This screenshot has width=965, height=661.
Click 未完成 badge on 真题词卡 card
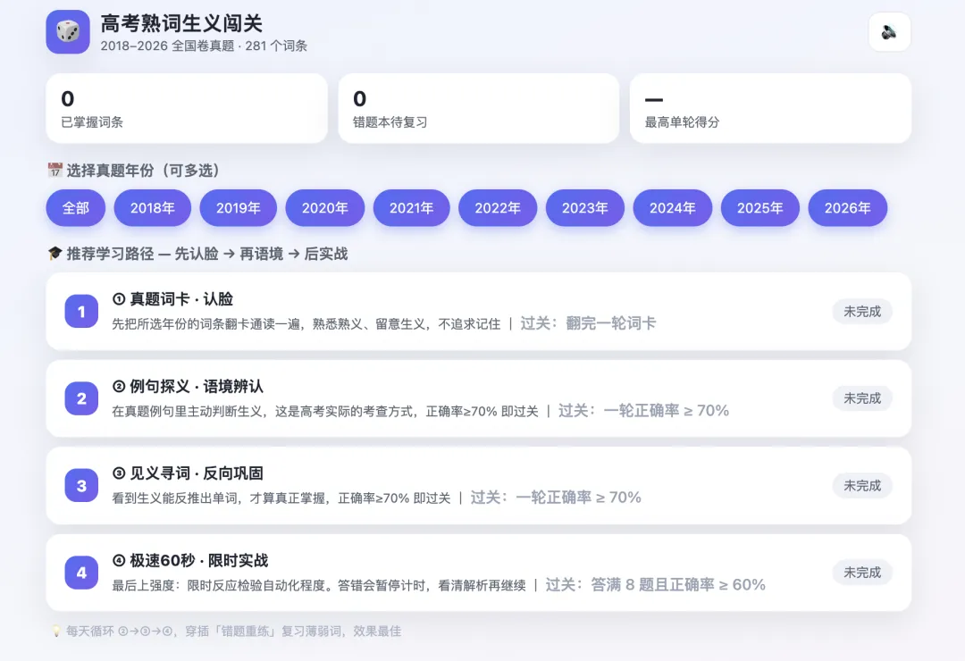pos(862,312)
